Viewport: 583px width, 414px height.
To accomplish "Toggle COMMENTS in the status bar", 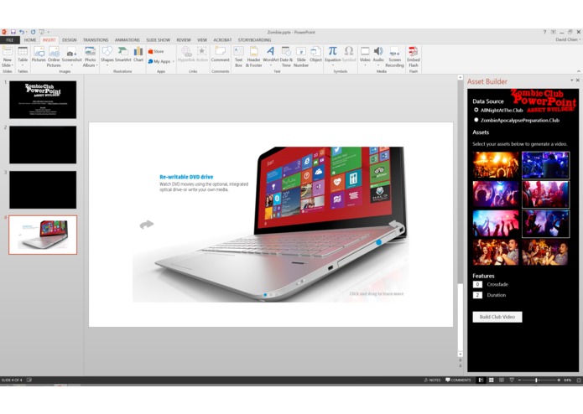I will [x=458, y=380].
